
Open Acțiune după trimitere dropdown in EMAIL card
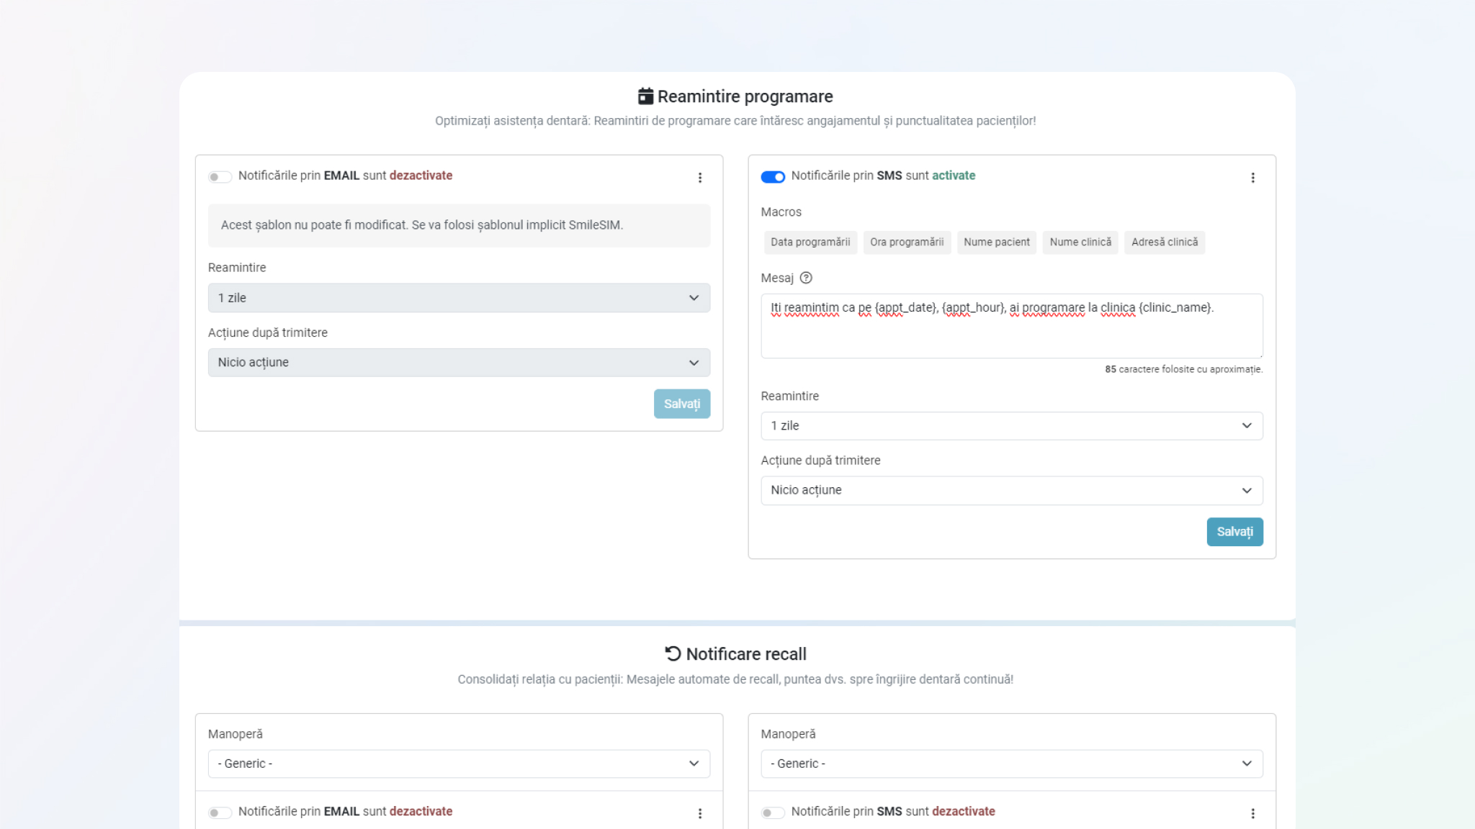[459, 362]
